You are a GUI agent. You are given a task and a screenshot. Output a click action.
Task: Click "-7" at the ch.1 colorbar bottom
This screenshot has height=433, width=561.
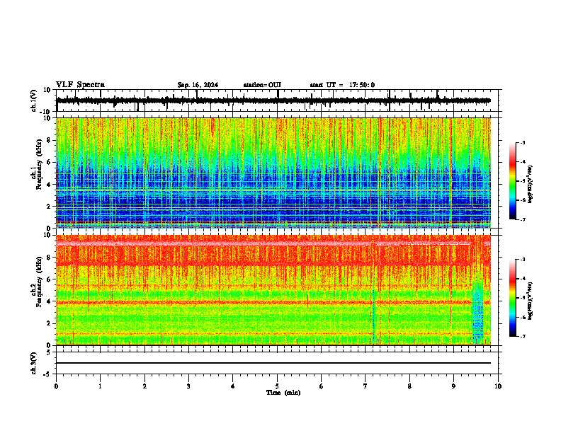pyautogui.click(x=522, y=219)
